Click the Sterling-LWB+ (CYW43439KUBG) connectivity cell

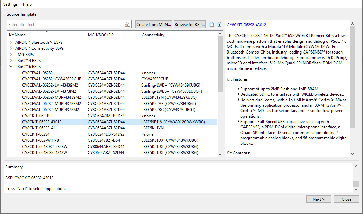click(x=171, y=85)
